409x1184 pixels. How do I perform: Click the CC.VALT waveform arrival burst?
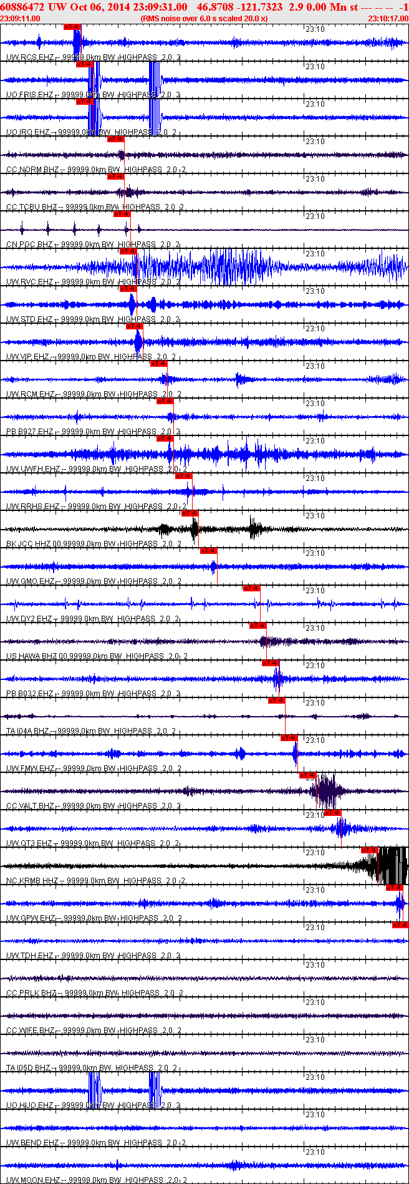tap(326, 791)
